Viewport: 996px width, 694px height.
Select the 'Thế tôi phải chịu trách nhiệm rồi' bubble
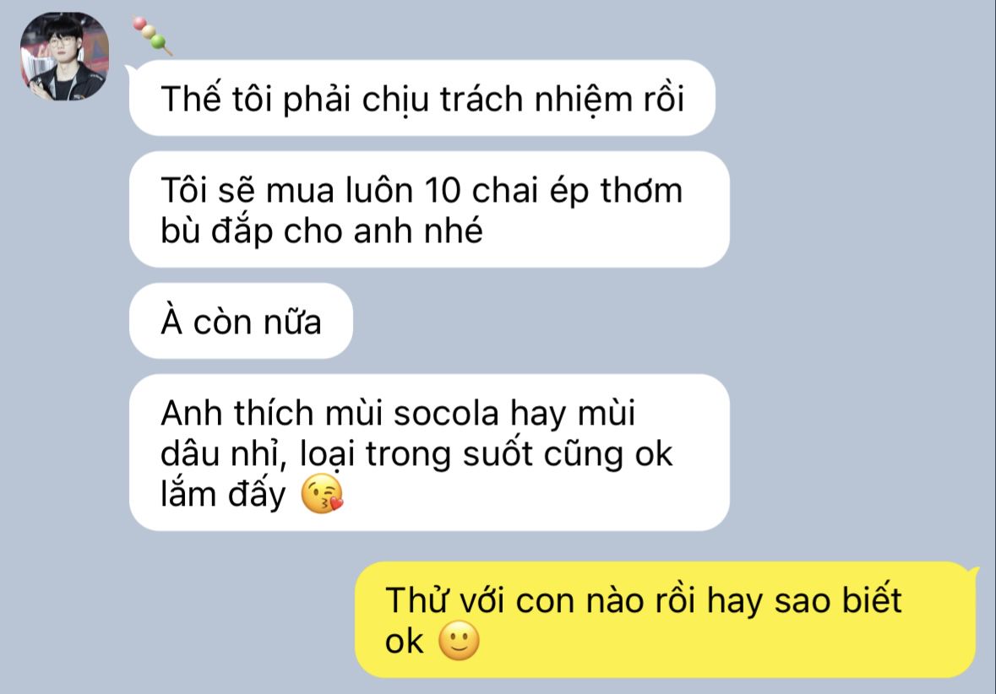coord(422,99)
